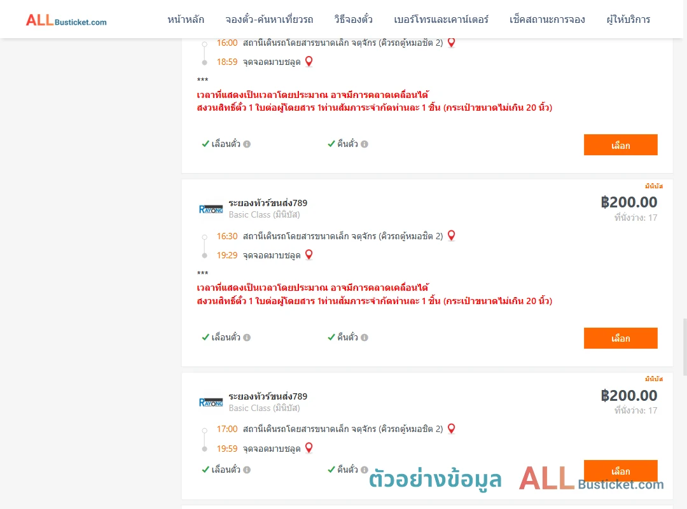Click map pin for 16:30 departure station
This screenshot has height=509, width=687.
451,235
